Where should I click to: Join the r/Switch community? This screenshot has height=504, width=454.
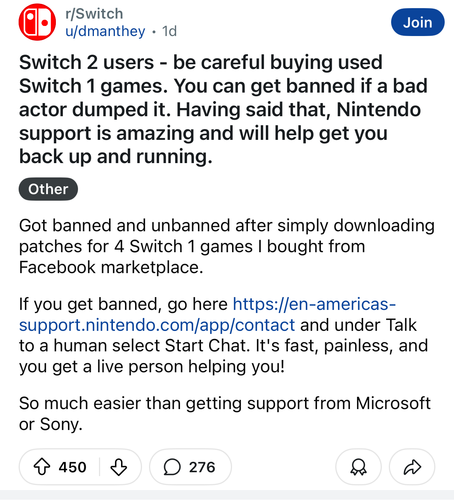(x=418, y=22)
